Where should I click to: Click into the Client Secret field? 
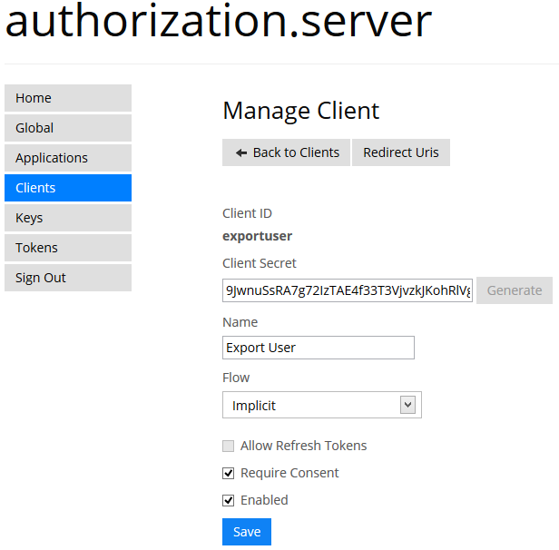[x=347, y=290]
